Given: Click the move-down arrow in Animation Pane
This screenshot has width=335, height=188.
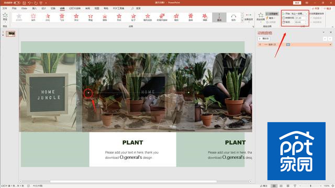Looking at the screenshot, I should pyautogui.click(x=330, y=39).
